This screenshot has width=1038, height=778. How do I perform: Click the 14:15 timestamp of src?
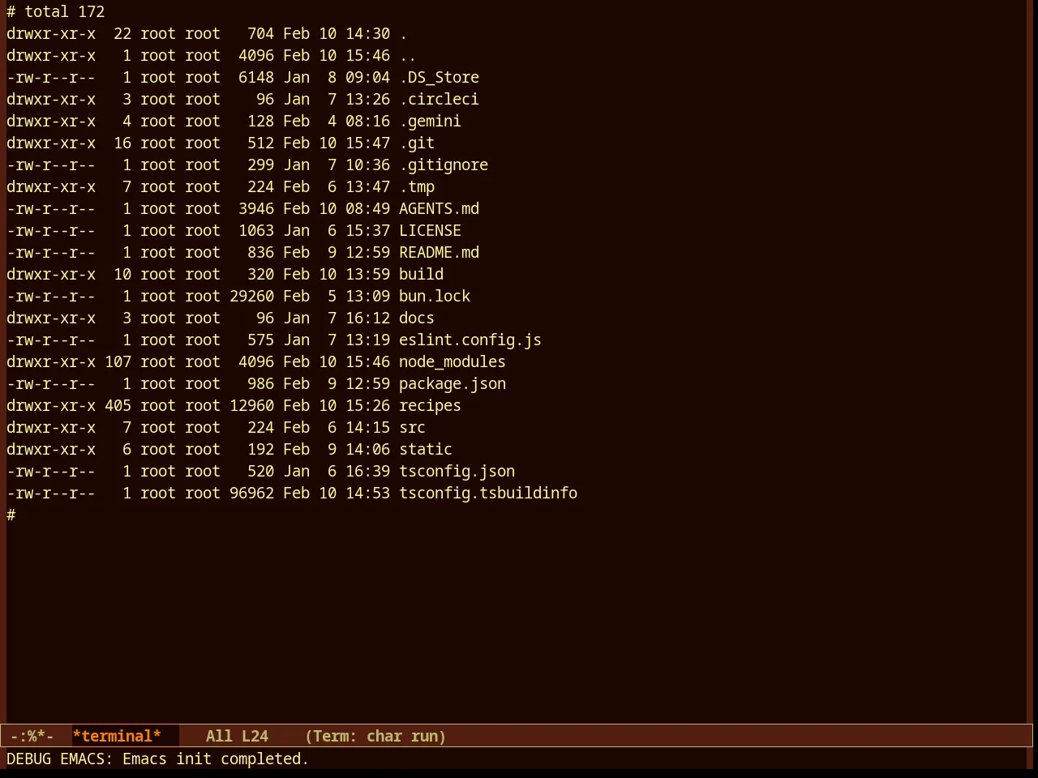tap(367, 428)
